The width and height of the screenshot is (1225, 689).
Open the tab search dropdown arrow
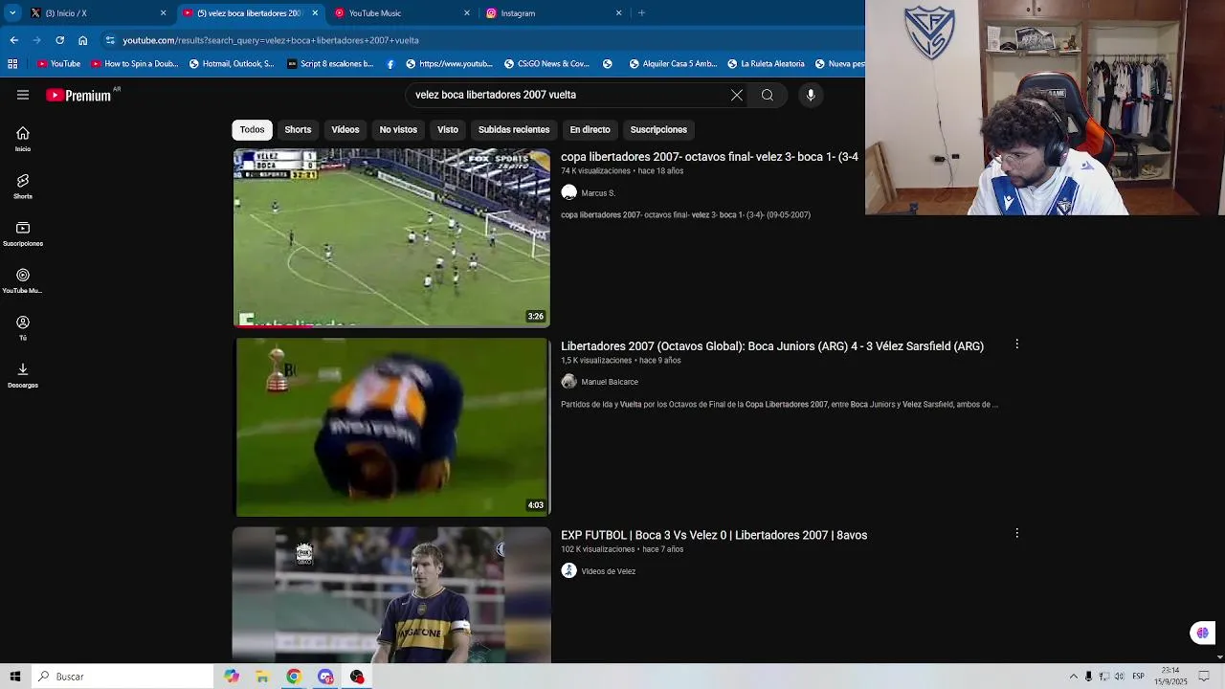[x=12, y=13]
